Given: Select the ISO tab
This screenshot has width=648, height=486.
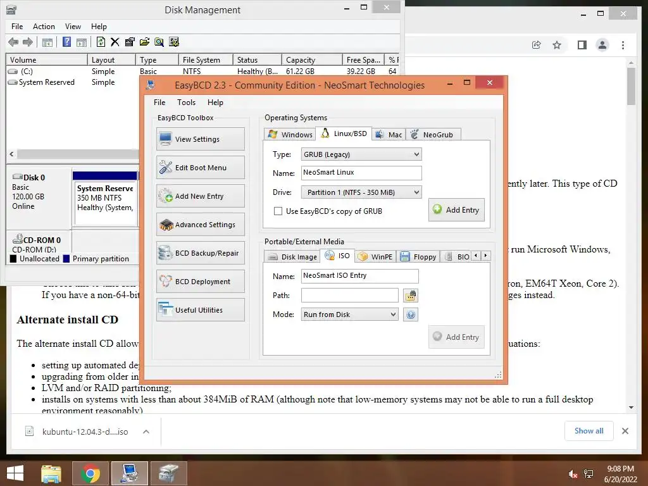Looking at the screenshot, I should point(338,256).
